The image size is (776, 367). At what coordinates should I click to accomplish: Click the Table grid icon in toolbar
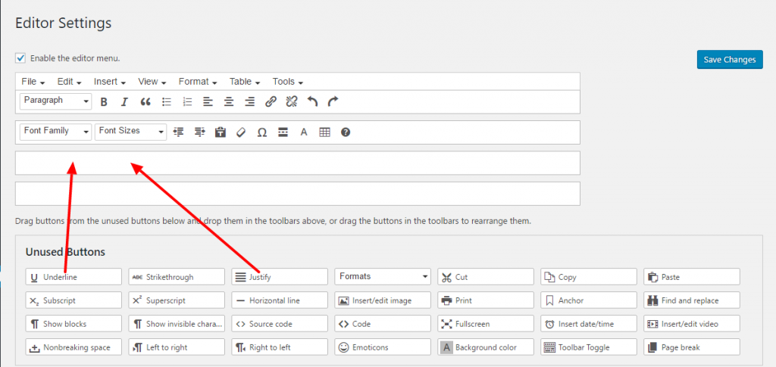tap(324, 132)
